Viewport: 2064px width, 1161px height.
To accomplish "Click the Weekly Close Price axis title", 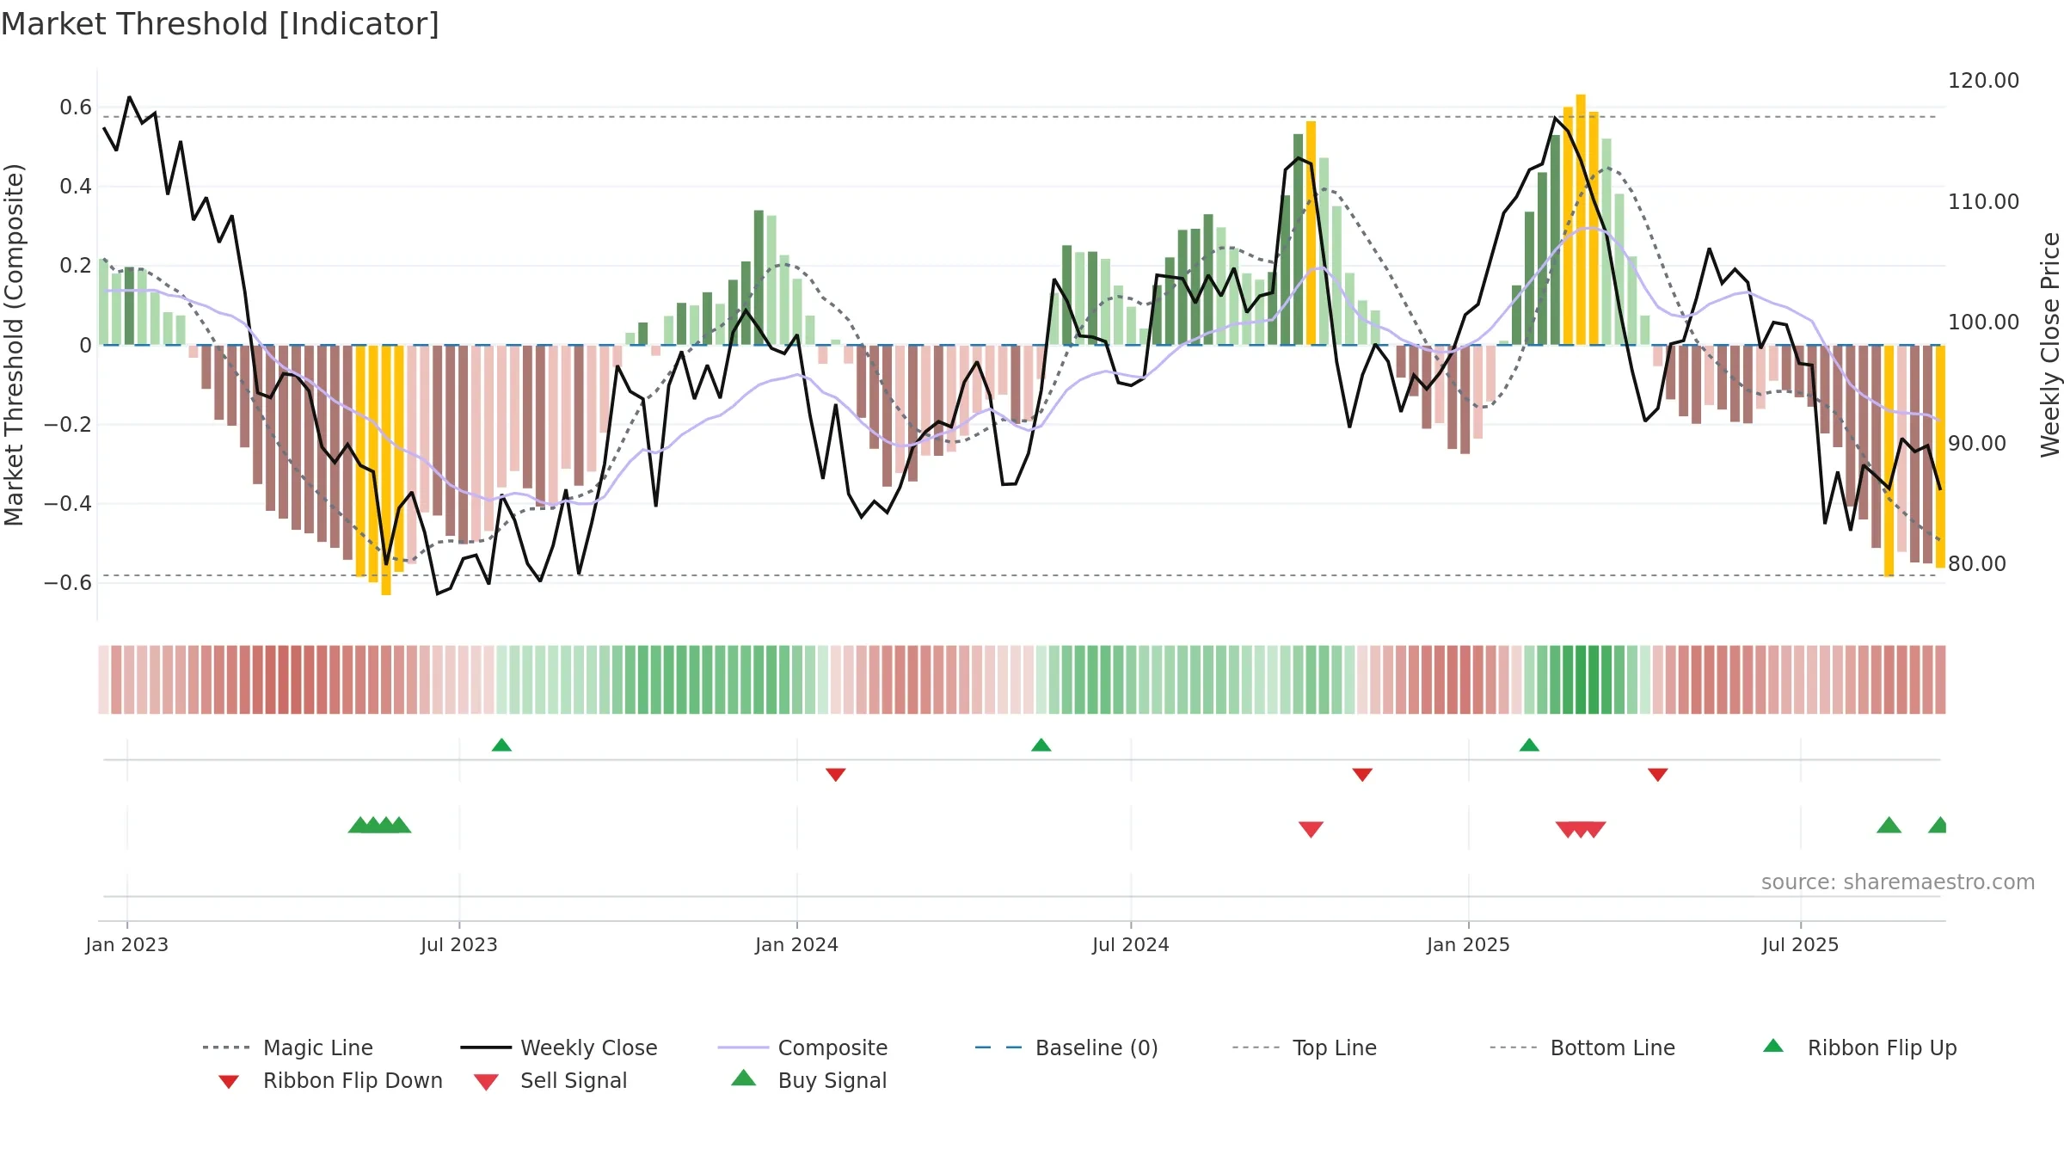I will pos(2050,344).
